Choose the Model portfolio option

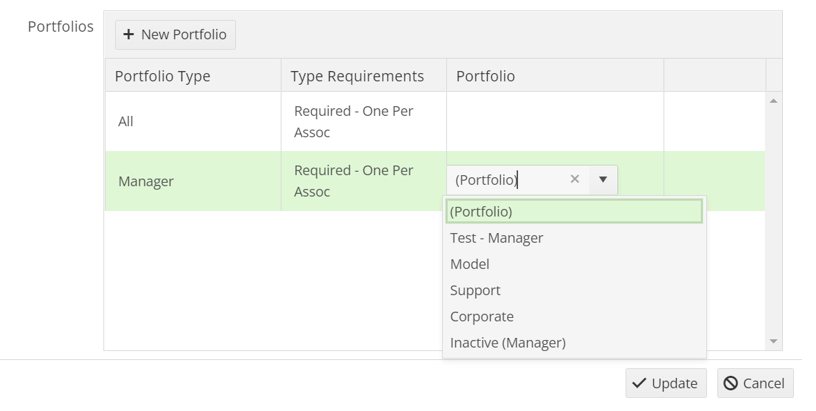(470, 264)
